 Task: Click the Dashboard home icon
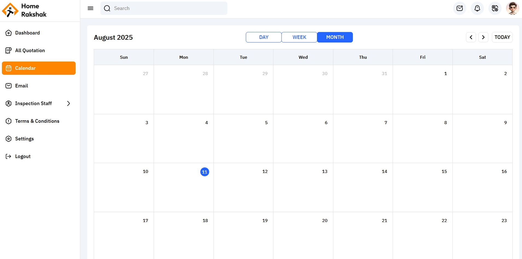(x=8, y=33)
